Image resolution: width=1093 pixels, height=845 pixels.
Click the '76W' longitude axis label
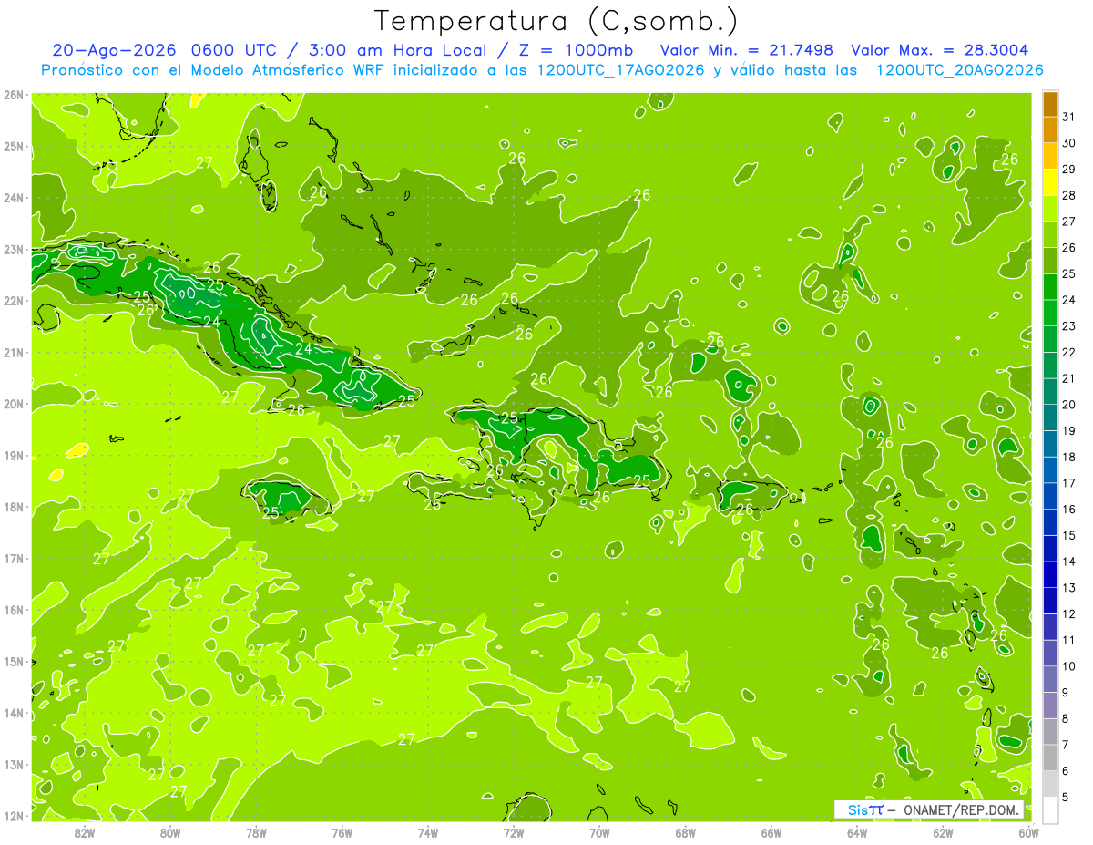[342, 832]
